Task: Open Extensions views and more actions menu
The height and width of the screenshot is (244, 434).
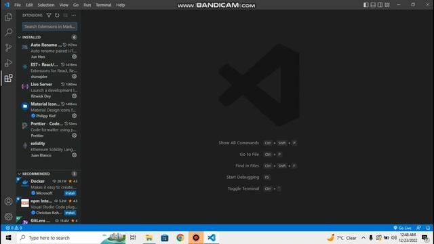Action: pos(74,15)
